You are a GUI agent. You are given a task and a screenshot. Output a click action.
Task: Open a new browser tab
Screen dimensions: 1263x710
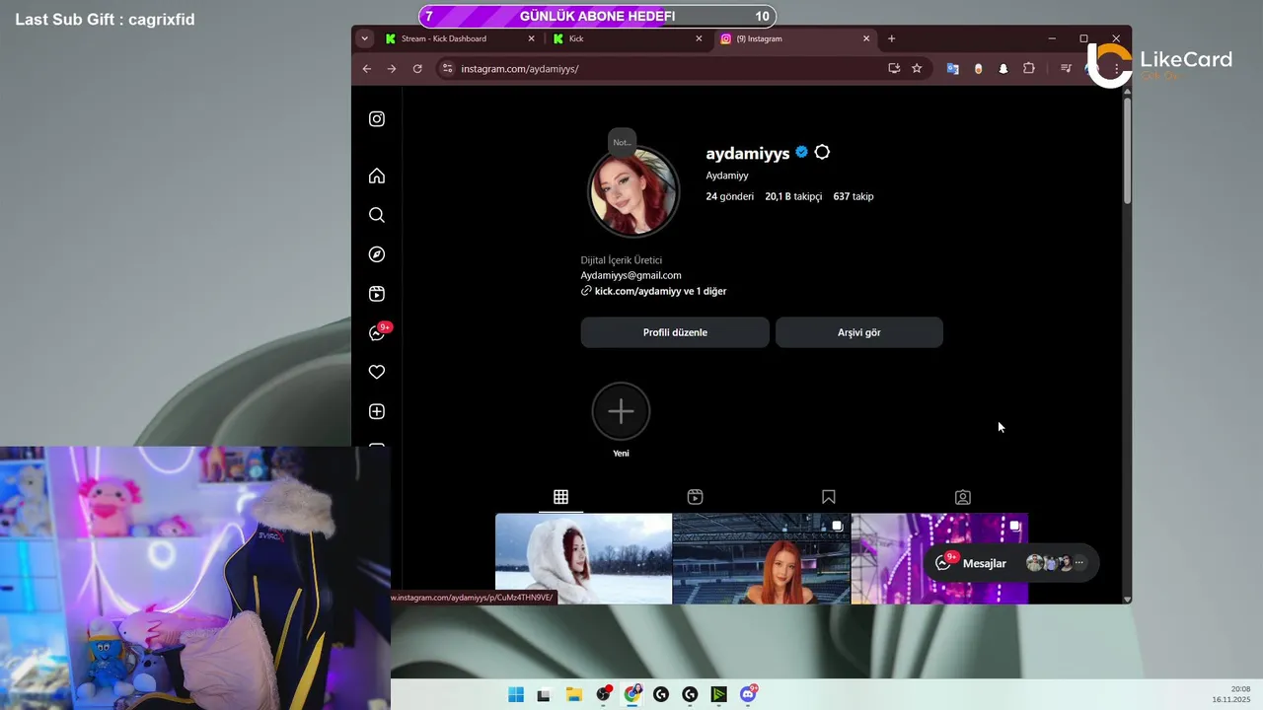(891, 38)
